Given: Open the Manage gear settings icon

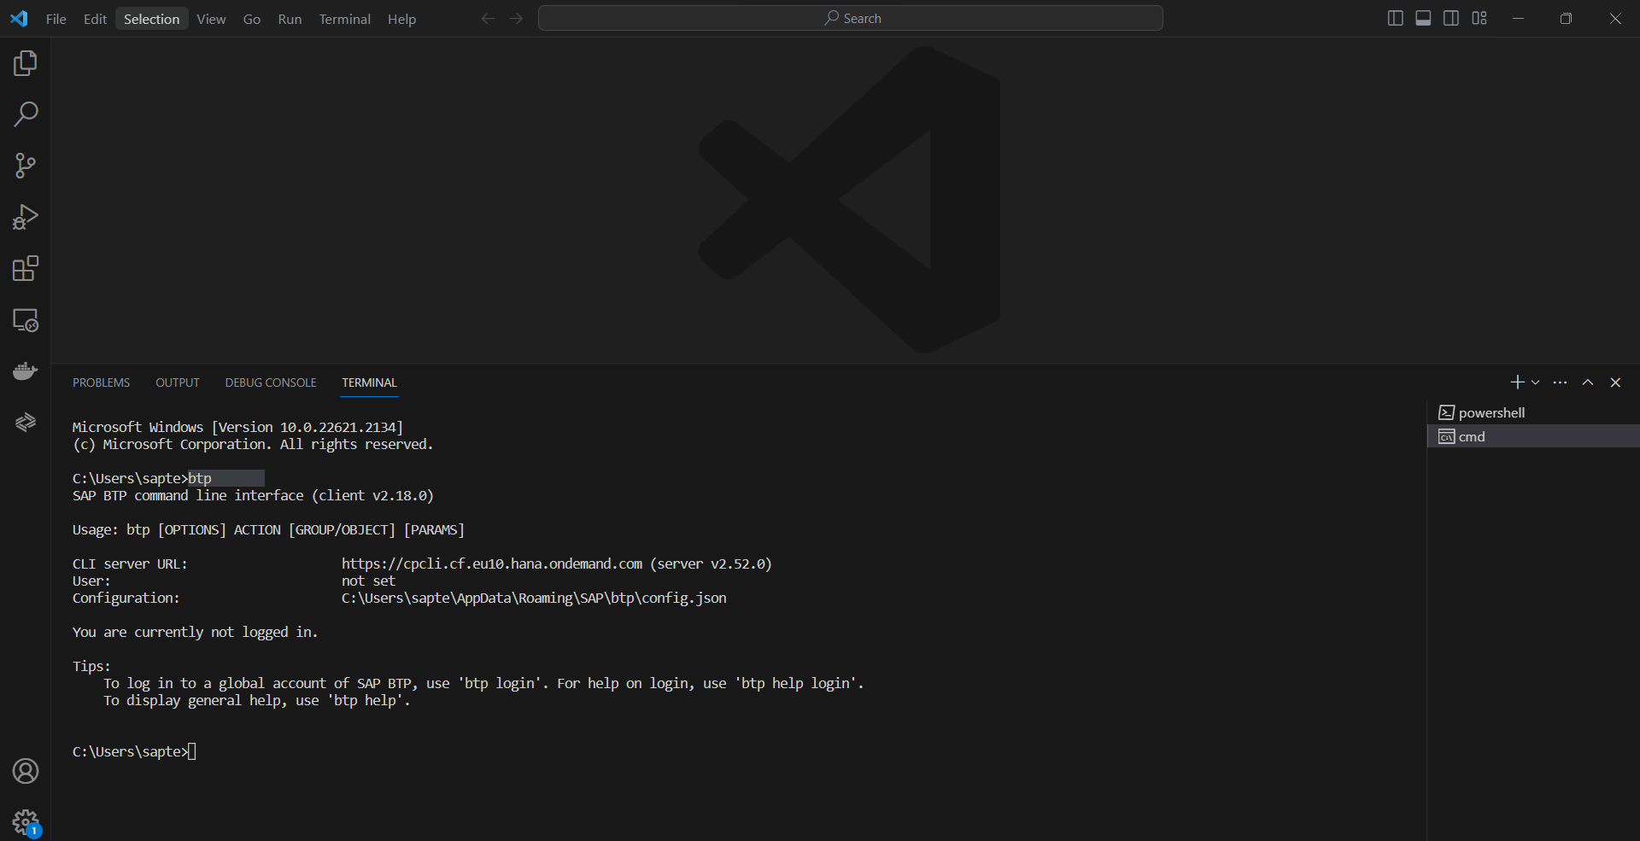Looking at the screenshot, I should [x=26, y=822].
